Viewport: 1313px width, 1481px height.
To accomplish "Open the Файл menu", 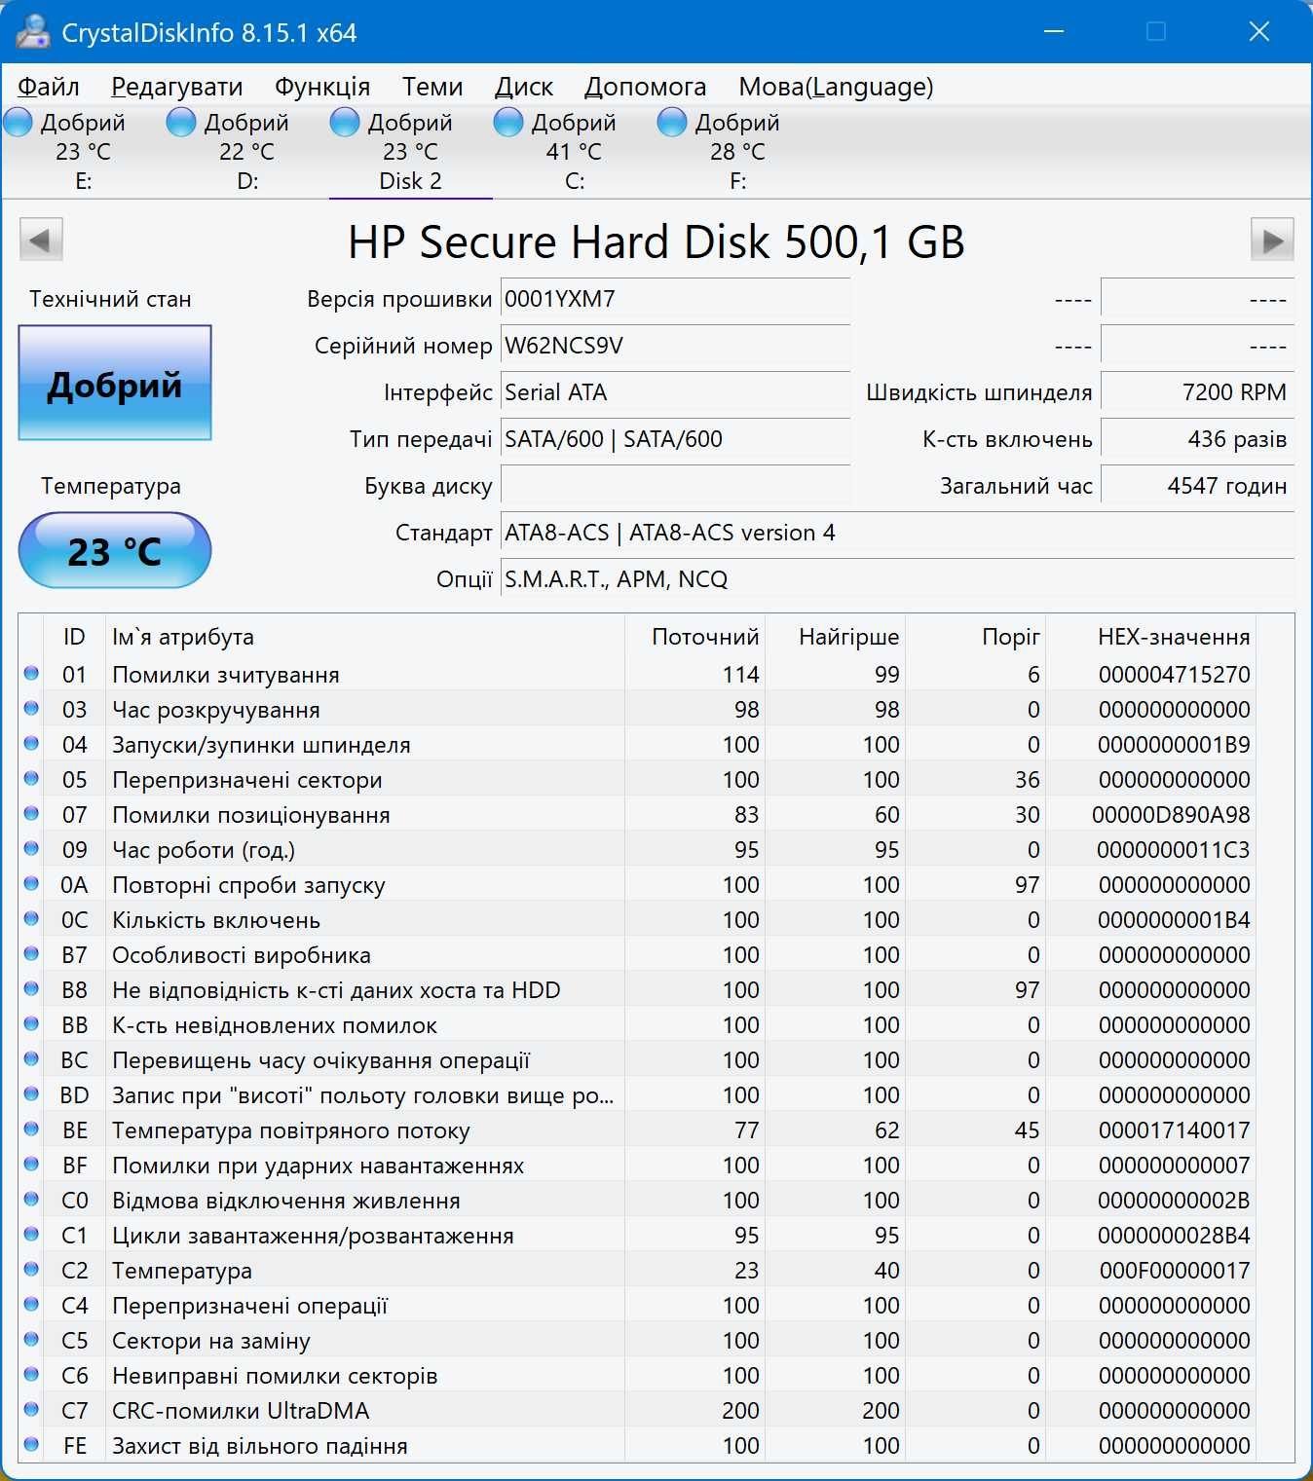I will tap(49, 87).
